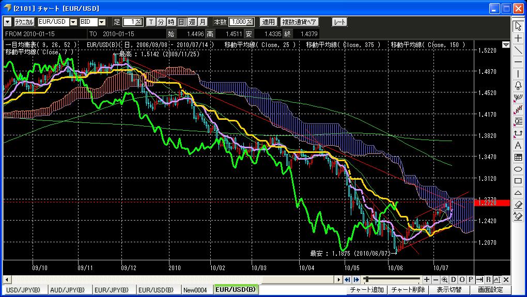Open the BID price type dropdown

102,22
